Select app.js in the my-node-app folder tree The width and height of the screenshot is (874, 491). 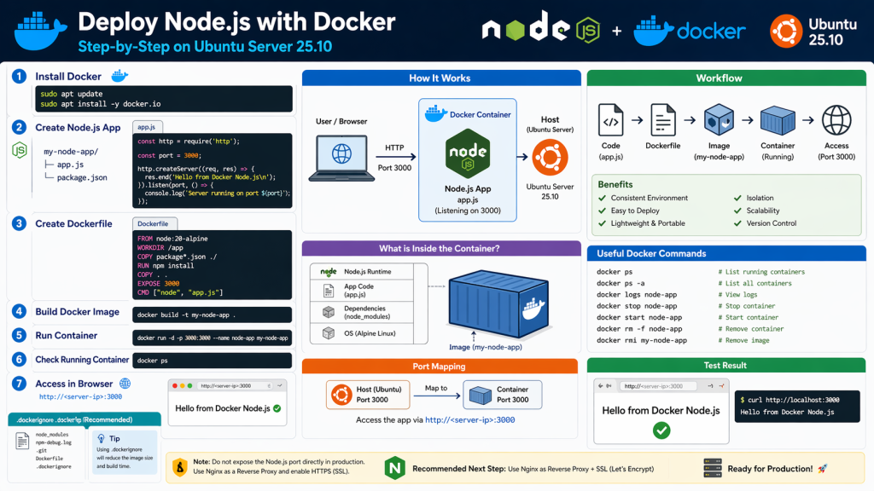click(70, 165)
